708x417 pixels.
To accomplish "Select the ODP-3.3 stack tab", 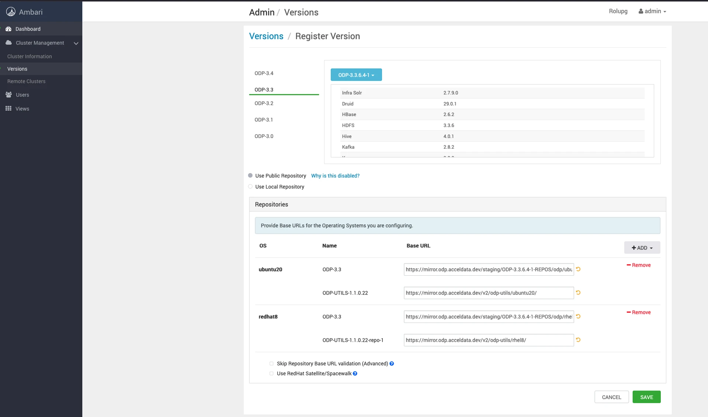I will [x=264, y=90].
